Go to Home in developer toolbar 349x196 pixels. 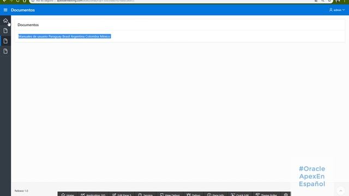pos(68,194)
